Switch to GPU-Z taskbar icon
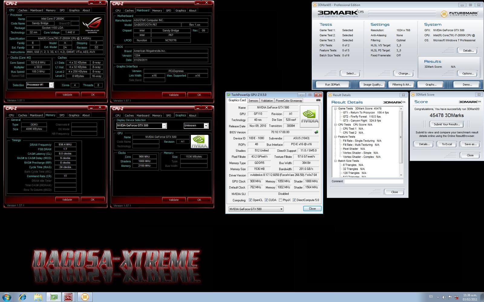 pos(54,297)
